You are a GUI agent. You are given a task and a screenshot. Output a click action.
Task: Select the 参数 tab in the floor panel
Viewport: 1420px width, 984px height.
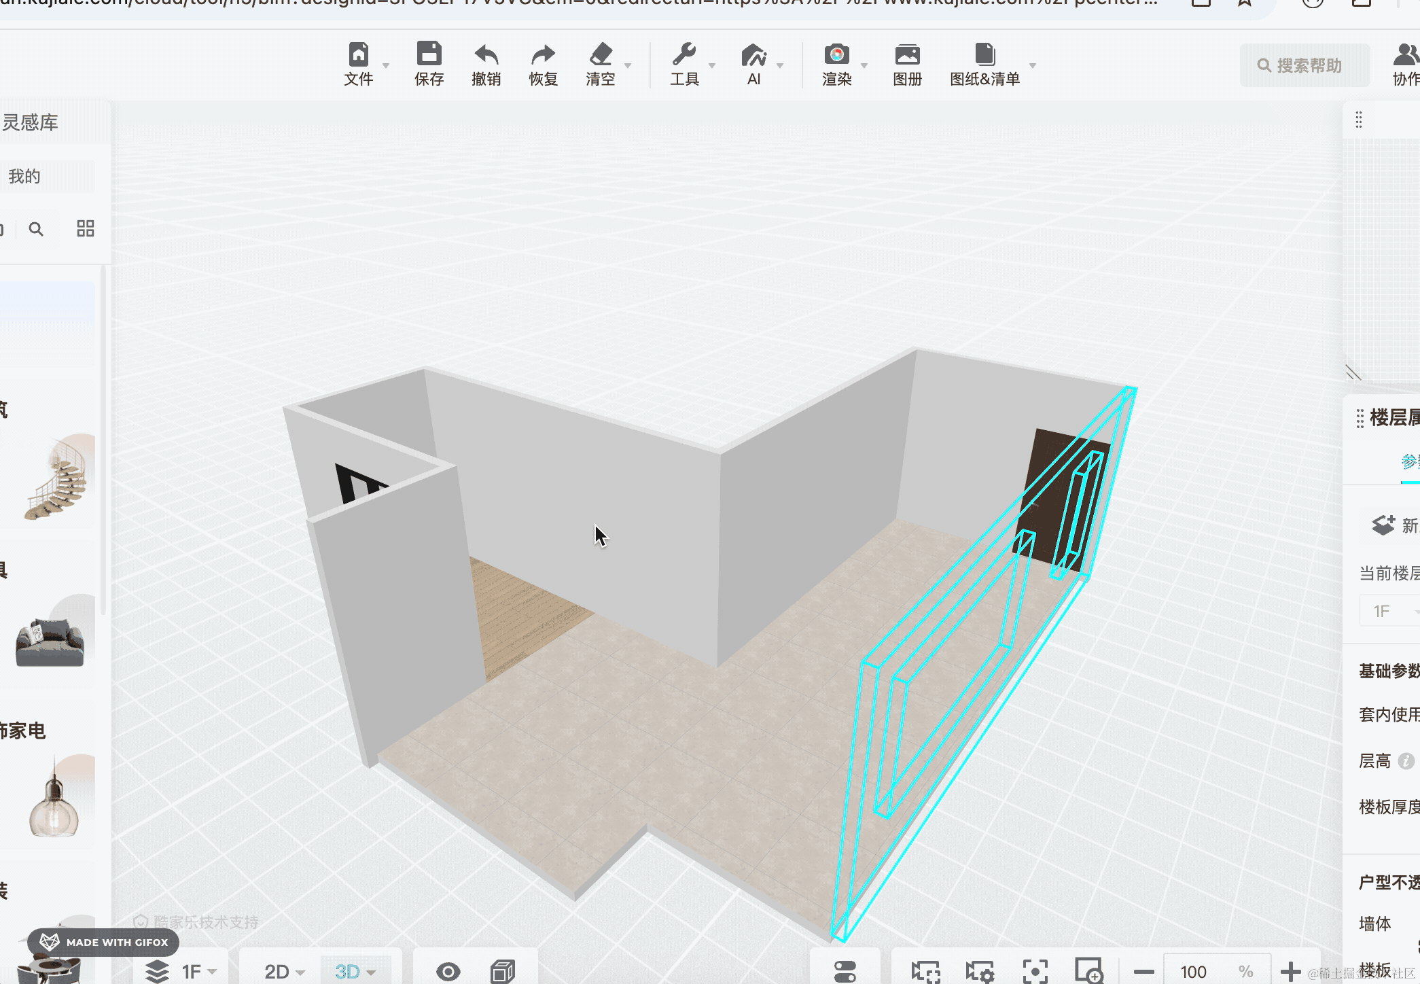tap(1410, 462)
